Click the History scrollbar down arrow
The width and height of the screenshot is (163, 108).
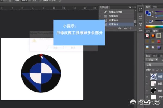point(135,25)
